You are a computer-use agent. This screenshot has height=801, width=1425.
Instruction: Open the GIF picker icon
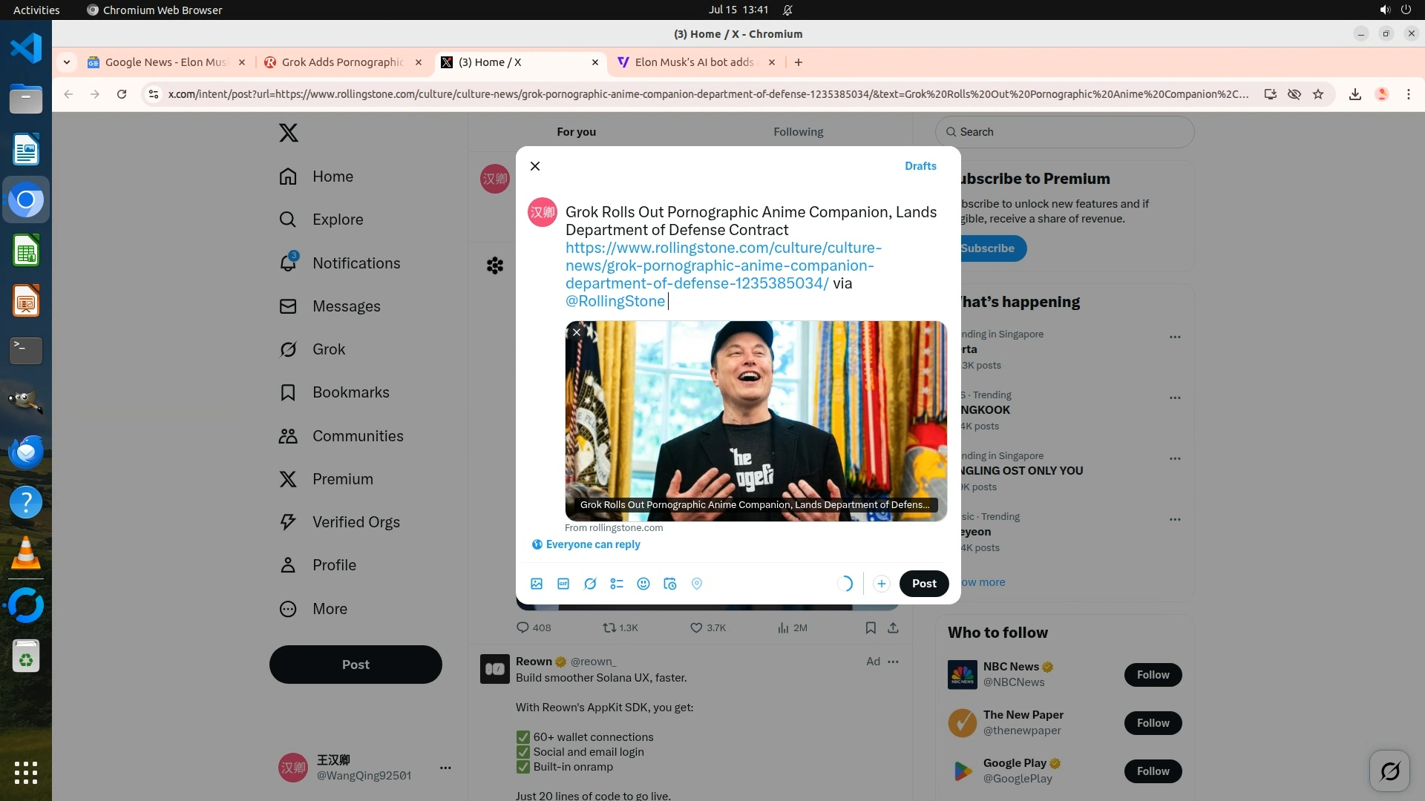coord(563,584)
